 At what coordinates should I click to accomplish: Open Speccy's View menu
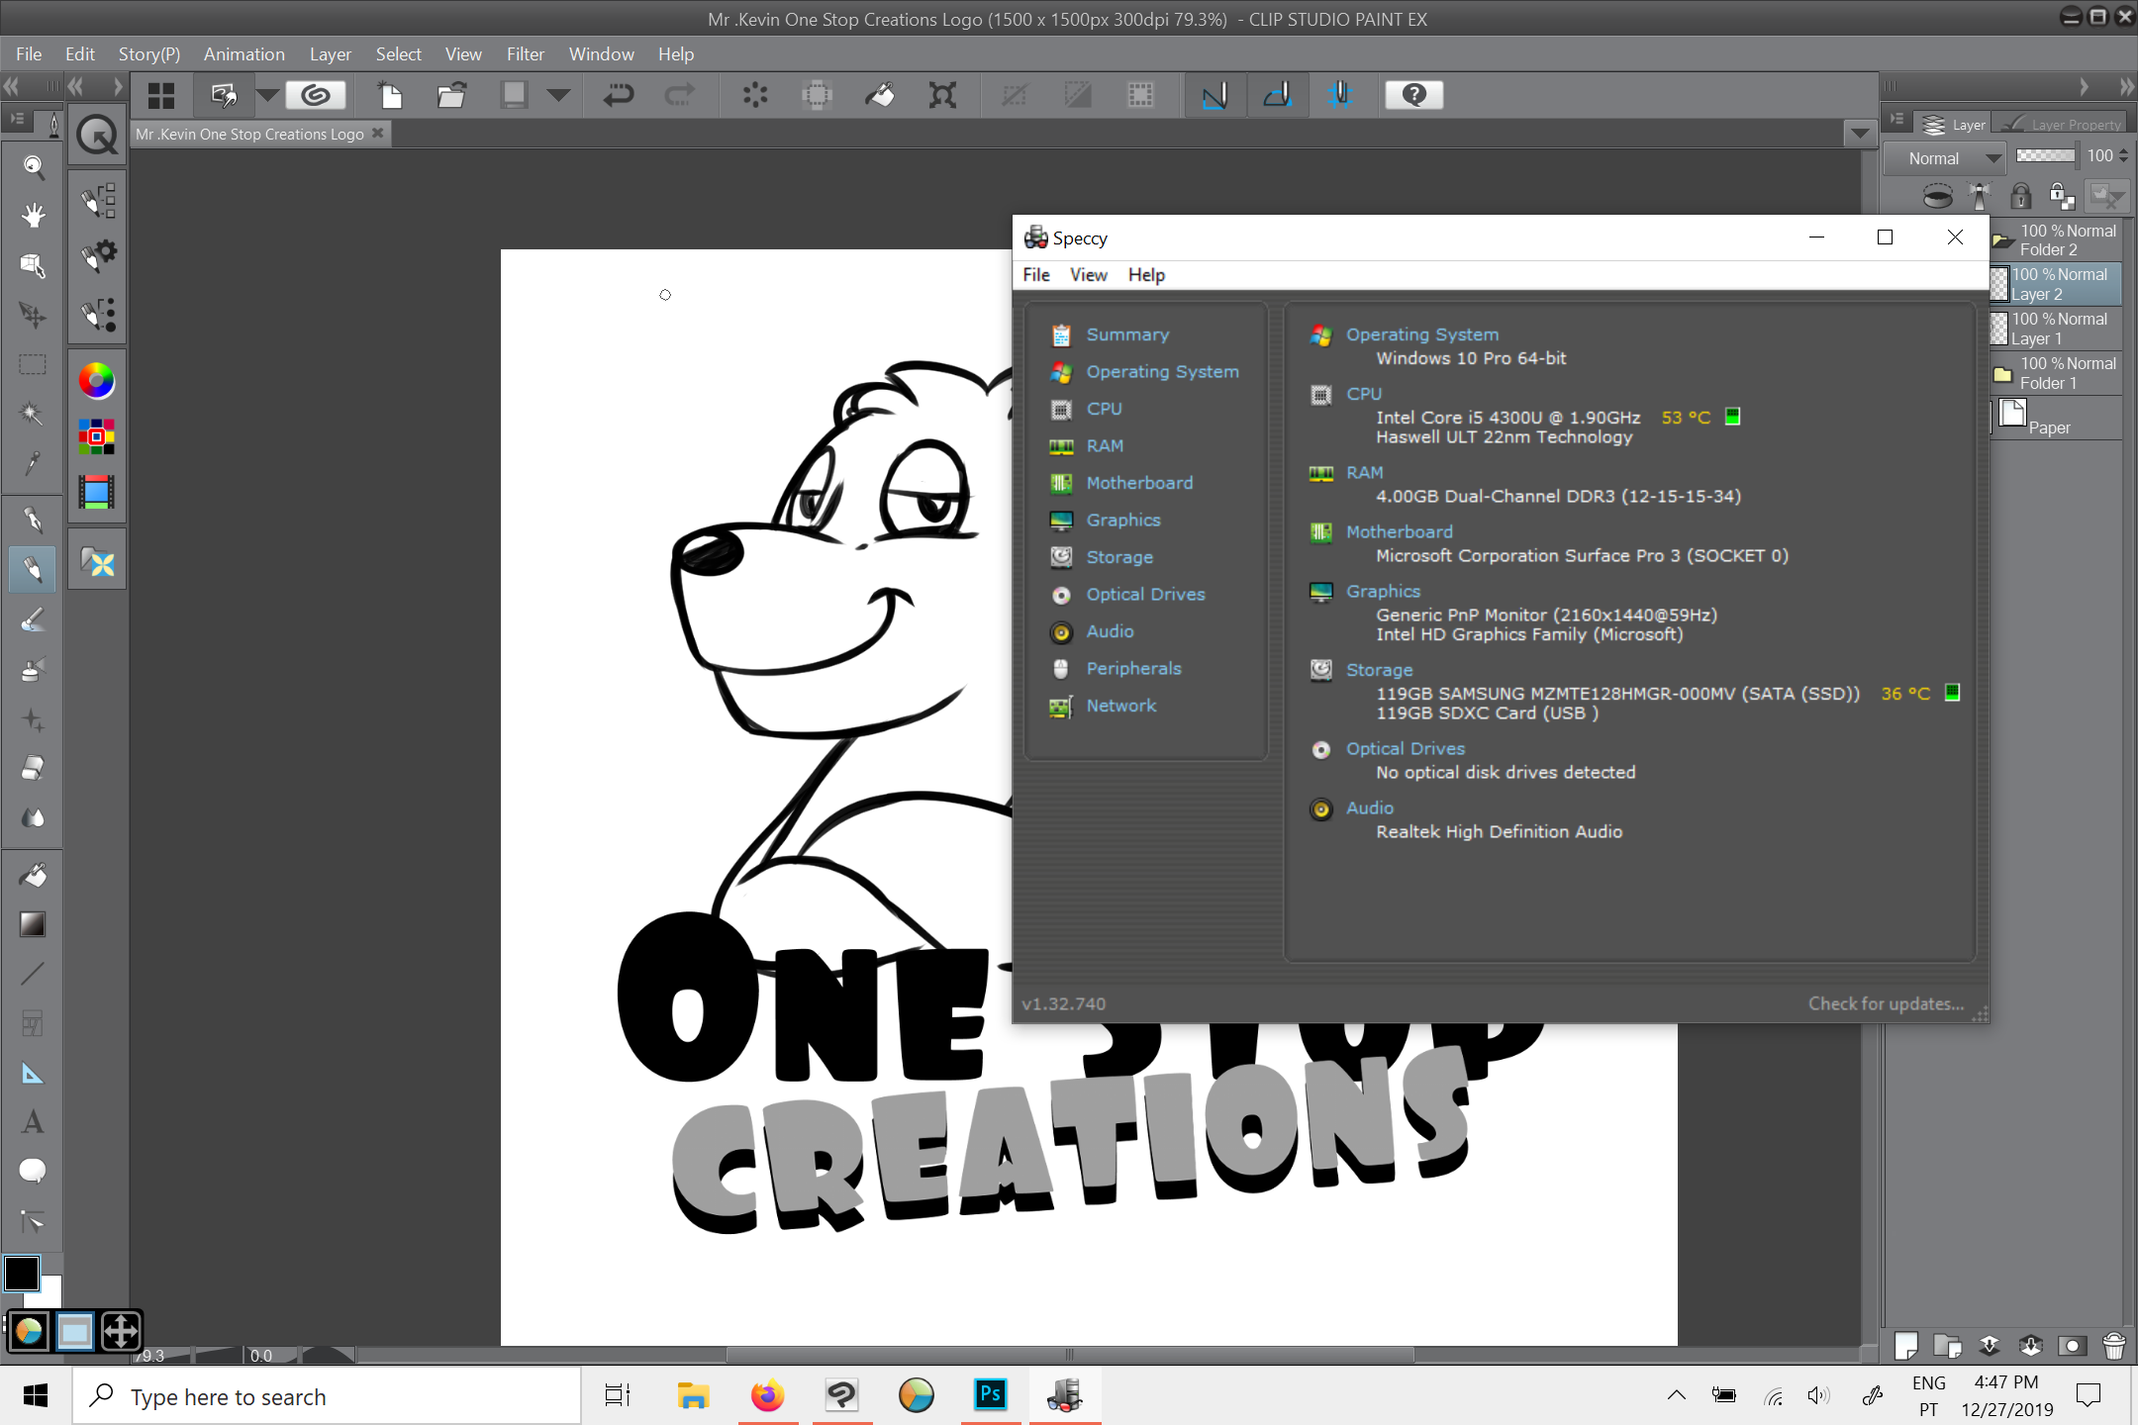click(1089, 275)
